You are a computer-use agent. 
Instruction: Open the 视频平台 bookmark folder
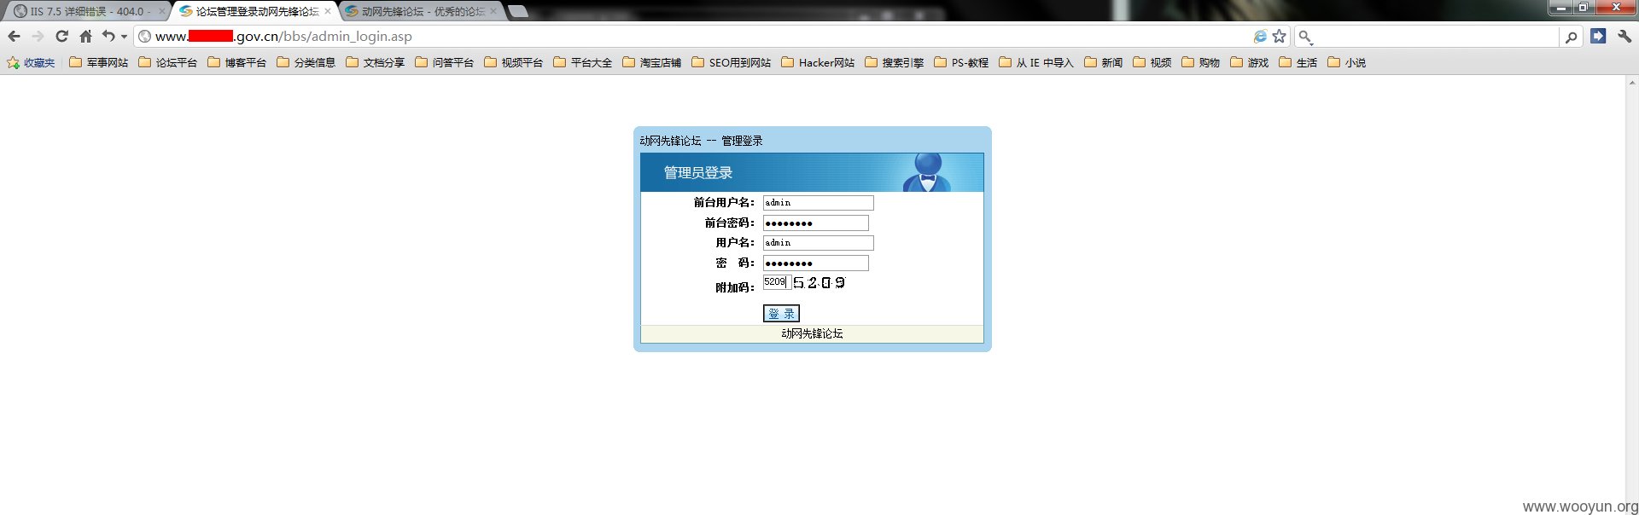click(x=513, y=63)
